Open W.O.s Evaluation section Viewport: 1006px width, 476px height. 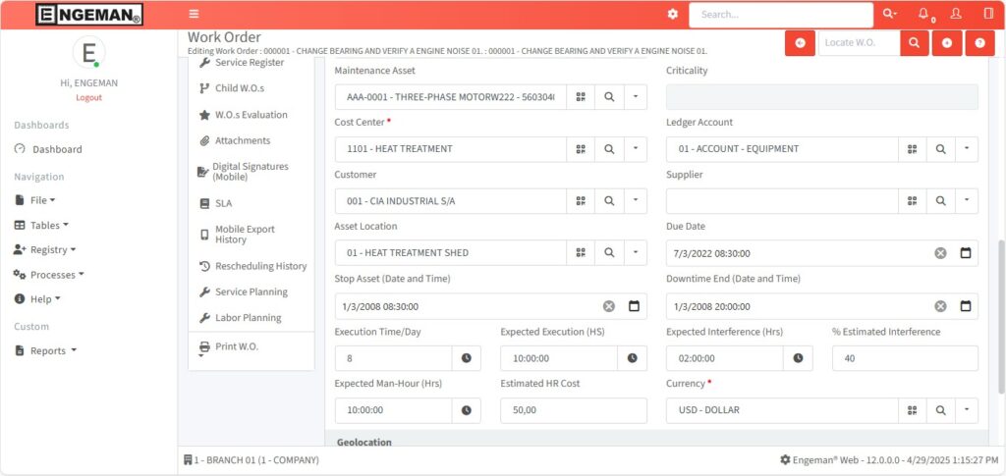(251, 115)
